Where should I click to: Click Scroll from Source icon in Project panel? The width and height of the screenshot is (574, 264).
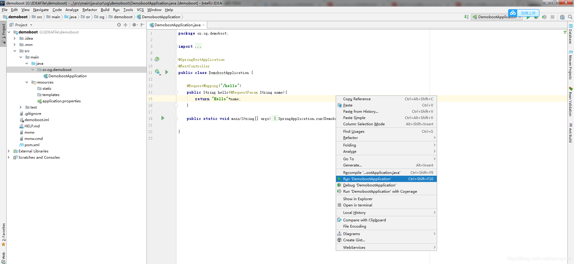[x=119, y=25]
